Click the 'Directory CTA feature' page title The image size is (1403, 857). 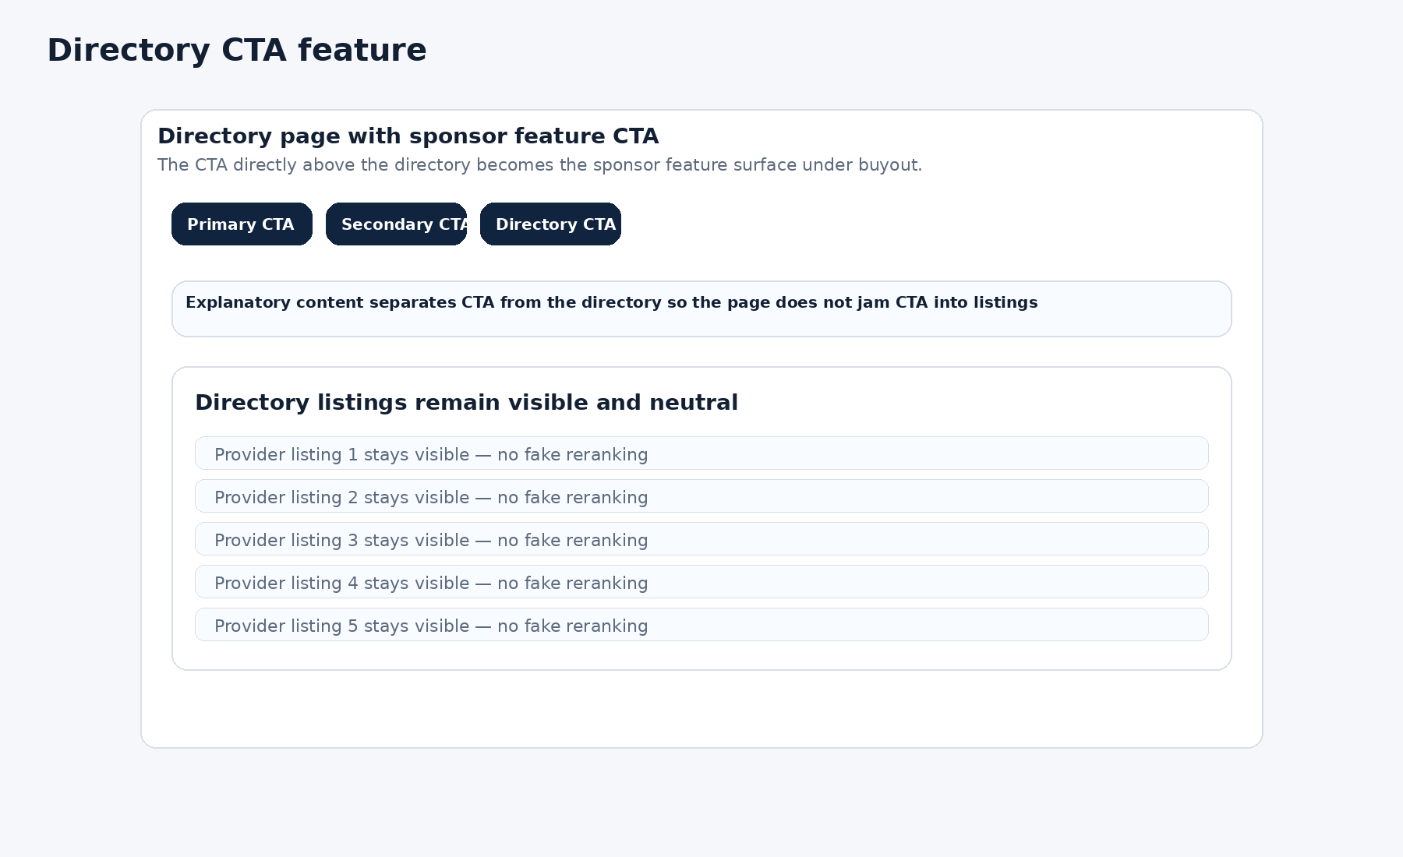pos(237,51)
